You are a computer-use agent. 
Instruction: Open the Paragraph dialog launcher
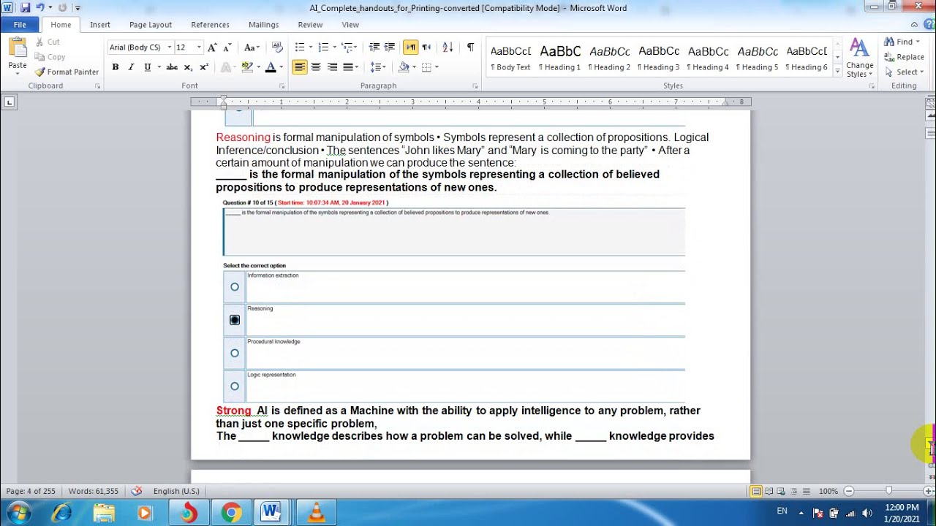coord(476,86)
